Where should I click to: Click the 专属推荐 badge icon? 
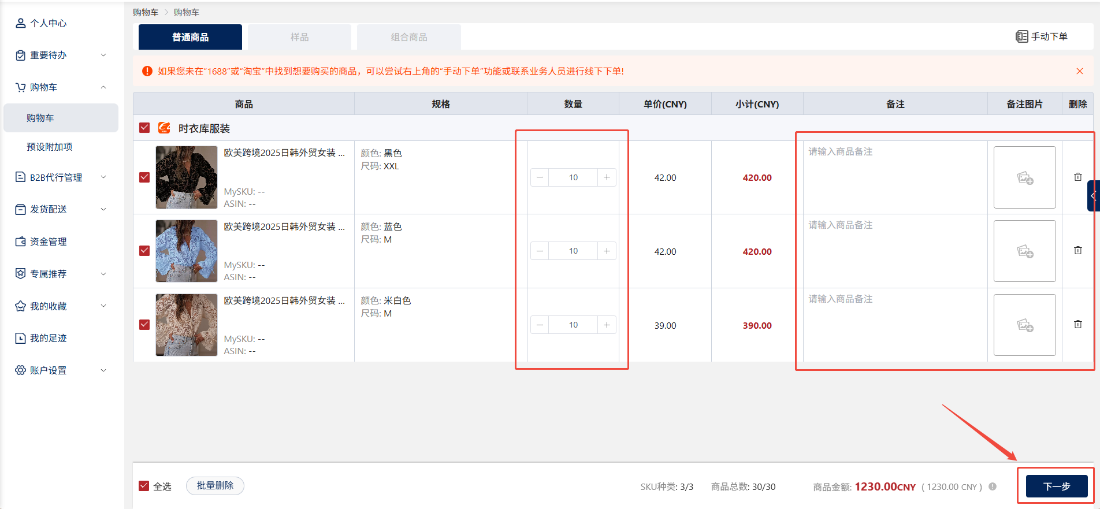20,273
